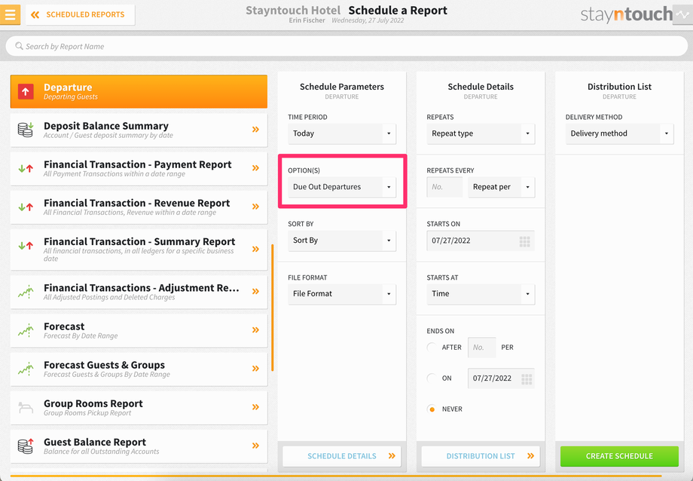This screenshot has width=693, height=481.
Task: Open the hamburger main menu
Action: click(x=10, y=14)
